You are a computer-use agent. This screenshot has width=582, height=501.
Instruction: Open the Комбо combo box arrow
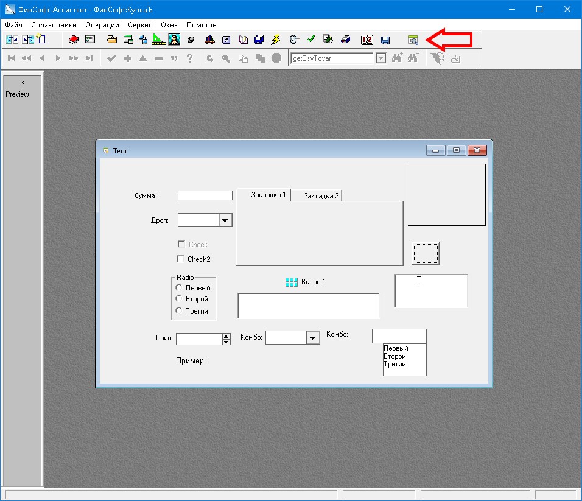click(x=313, y=338)
